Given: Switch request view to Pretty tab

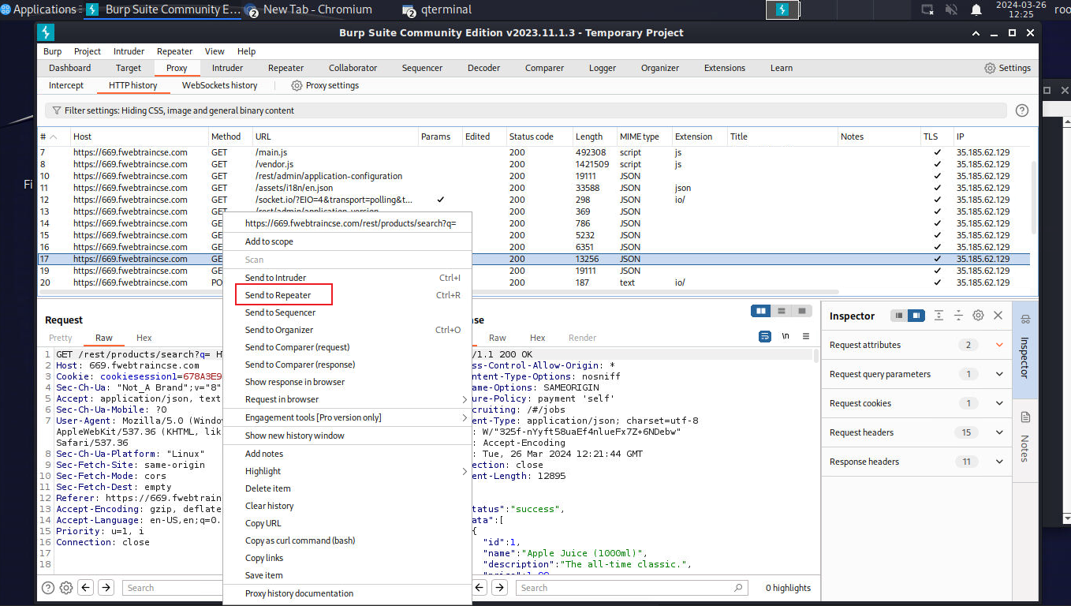Looking at the screenshot, I should coord(61,338).
